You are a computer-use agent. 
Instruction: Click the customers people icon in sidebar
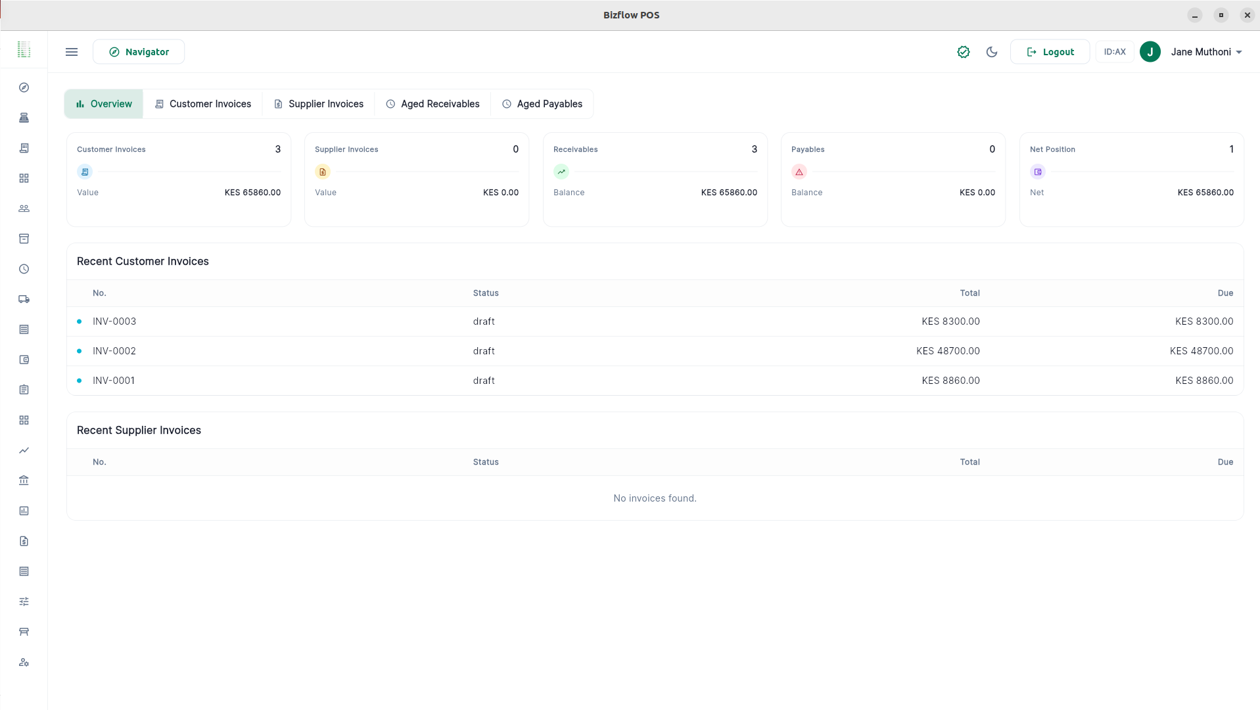point(24,208)
